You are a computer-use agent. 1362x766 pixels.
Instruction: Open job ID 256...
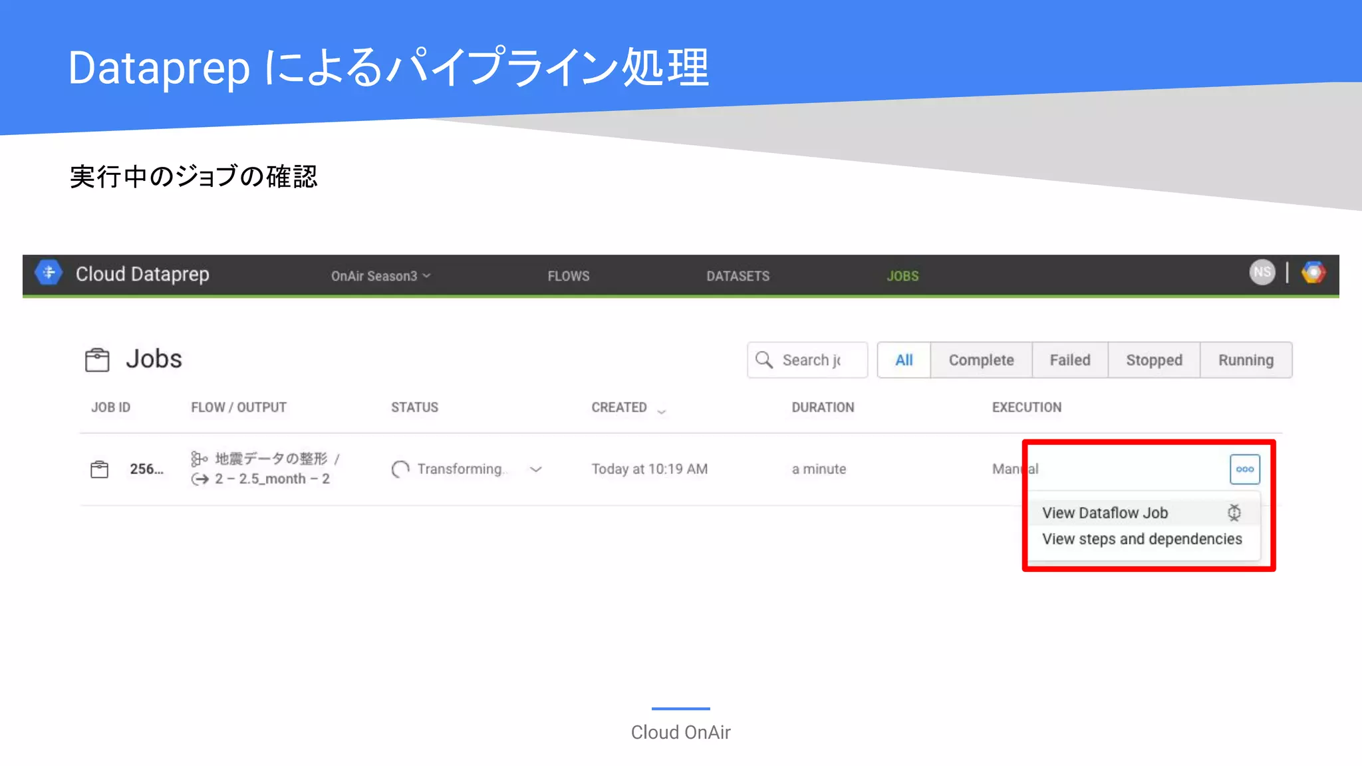point(146,469)
